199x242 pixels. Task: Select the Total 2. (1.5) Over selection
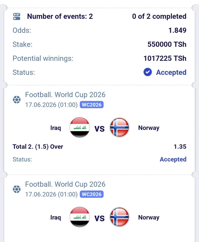[x=38, y=147]
